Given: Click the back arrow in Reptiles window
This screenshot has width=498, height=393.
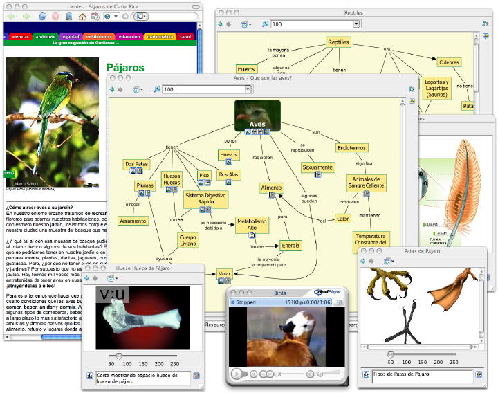Looking at the screenshot, I should [x=220, y=24].
